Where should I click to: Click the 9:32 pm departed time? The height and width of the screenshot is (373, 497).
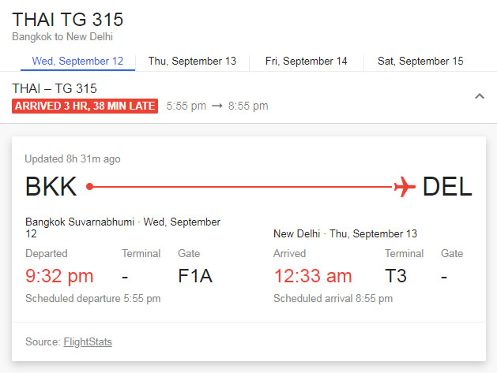[59, 276]
